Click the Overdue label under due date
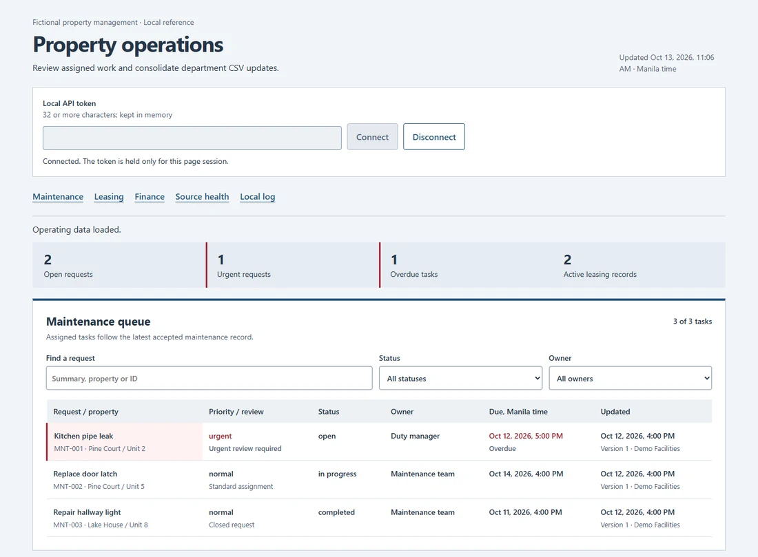Viewport: 758px width, 557px height. click(x=502, y=448)
